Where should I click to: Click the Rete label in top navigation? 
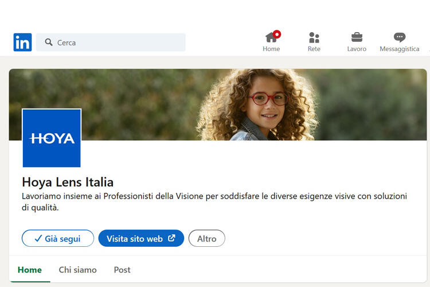tap(314, 49)
